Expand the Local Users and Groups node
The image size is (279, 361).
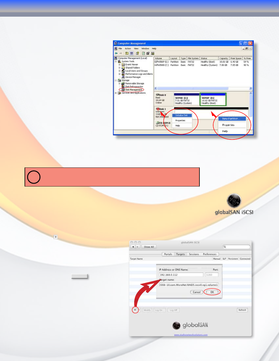[x=119, y=71]
